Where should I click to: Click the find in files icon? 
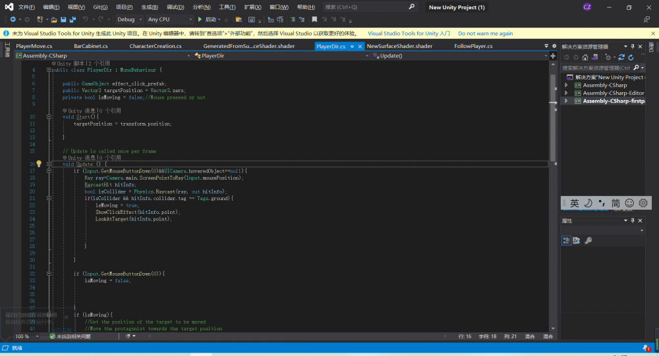click(239, 19)
